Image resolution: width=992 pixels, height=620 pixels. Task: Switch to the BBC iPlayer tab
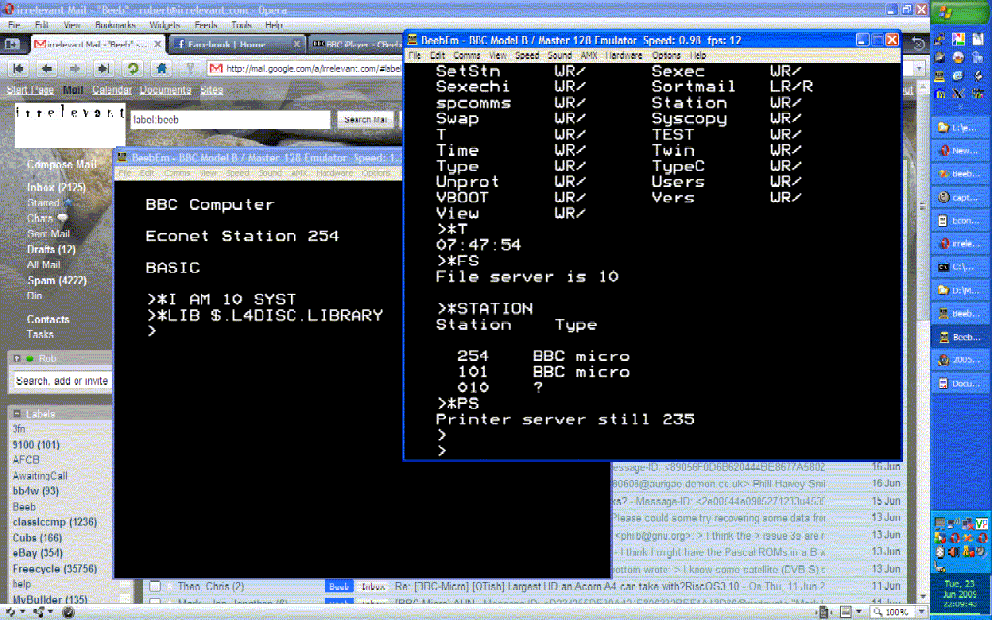point(356,45)
